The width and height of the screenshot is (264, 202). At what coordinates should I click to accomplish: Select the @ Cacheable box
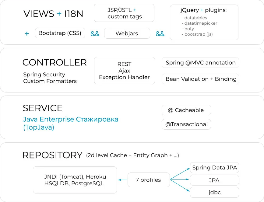pyautogui.click(x=186, y=110)
